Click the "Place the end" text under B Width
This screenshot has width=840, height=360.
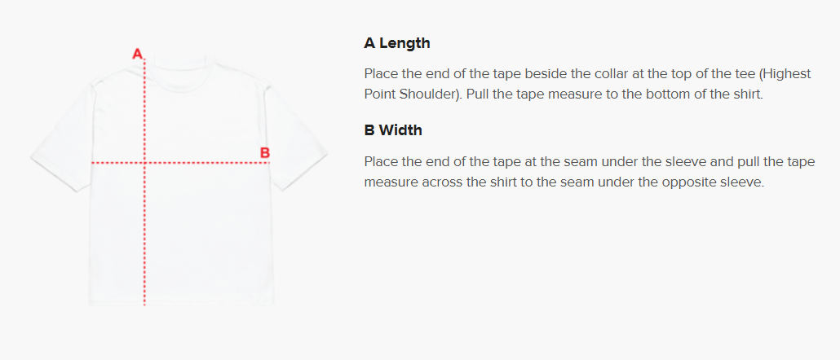coord(404,161)
